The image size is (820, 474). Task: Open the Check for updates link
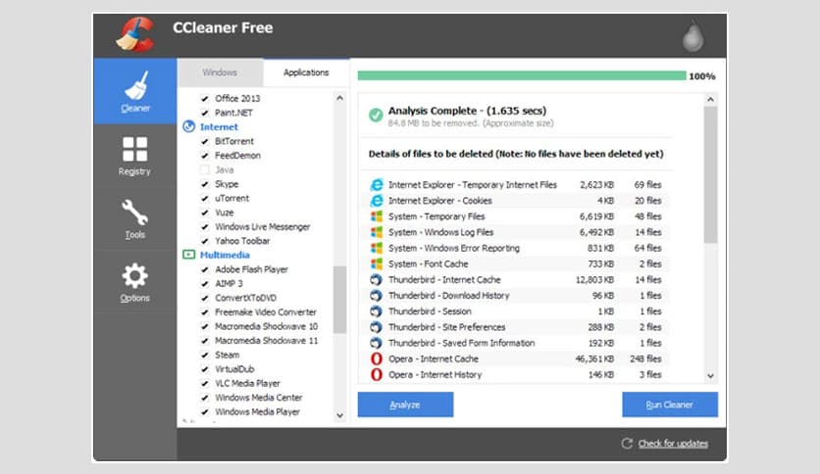(673, 444)
